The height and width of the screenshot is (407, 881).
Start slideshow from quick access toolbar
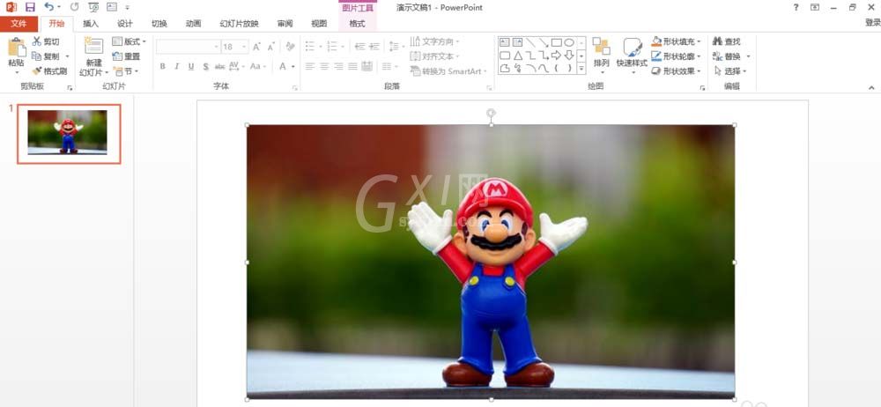(93, 7)
